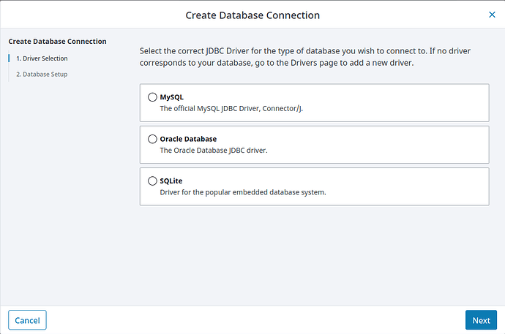
Task: Click the sidebar Create Database Connection heading
Action: tap(57, 41)
